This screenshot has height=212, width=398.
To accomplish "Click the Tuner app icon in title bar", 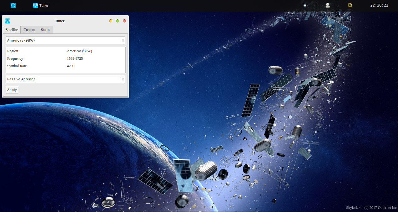I will pyautogui.click(x=8, y=21).
